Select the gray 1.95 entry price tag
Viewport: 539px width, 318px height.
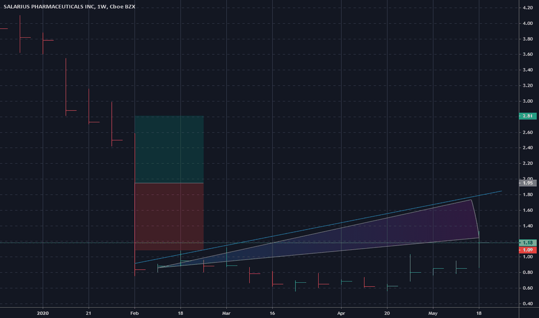click(527, 183)
